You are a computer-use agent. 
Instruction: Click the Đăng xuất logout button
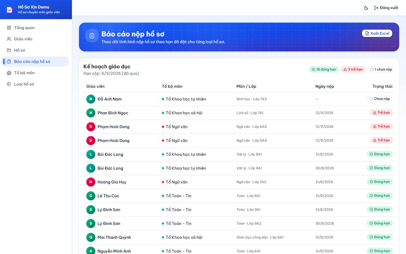point(386,8)
